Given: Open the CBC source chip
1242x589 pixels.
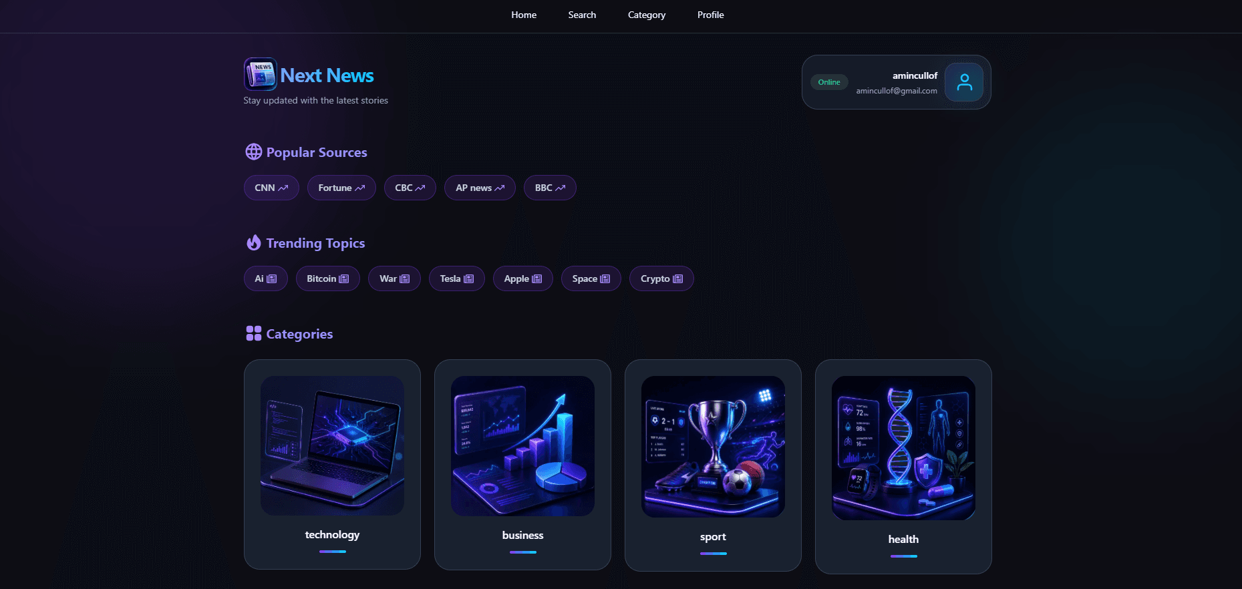Looking at the screenshot, I should [x=410, y=188].
